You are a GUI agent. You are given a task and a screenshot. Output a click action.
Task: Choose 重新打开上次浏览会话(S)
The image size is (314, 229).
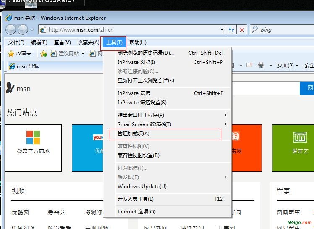coord(170,80)
